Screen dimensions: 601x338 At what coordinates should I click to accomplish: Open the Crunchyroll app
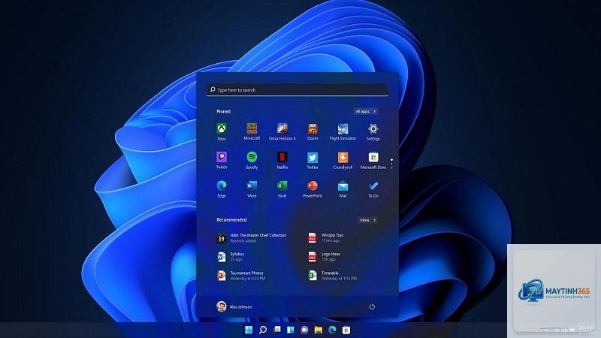[x=343, y=160]
